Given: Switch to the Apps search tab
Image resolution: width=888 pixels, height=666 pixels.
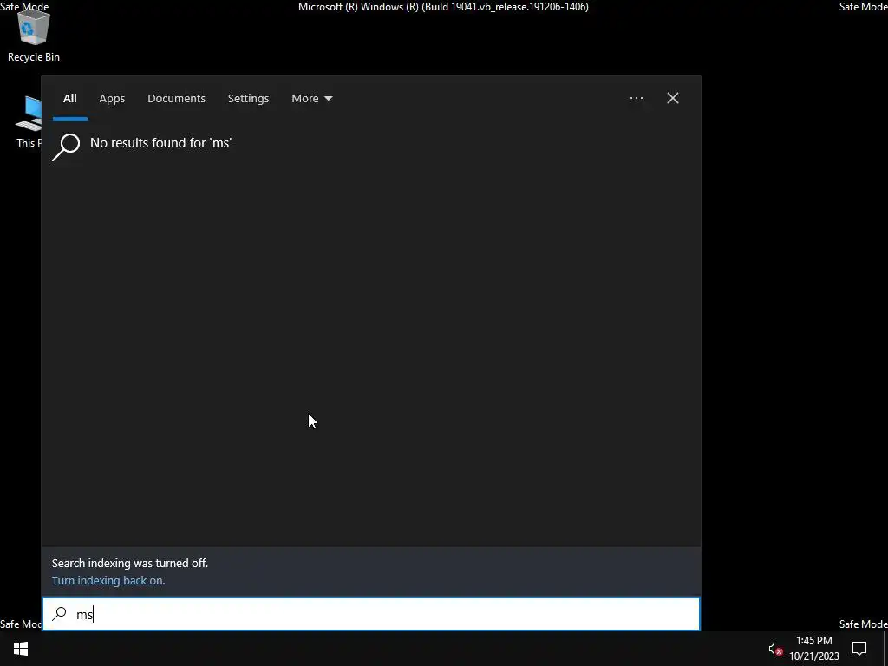Looking at the screenshot, I should click(x=112, y=99).
